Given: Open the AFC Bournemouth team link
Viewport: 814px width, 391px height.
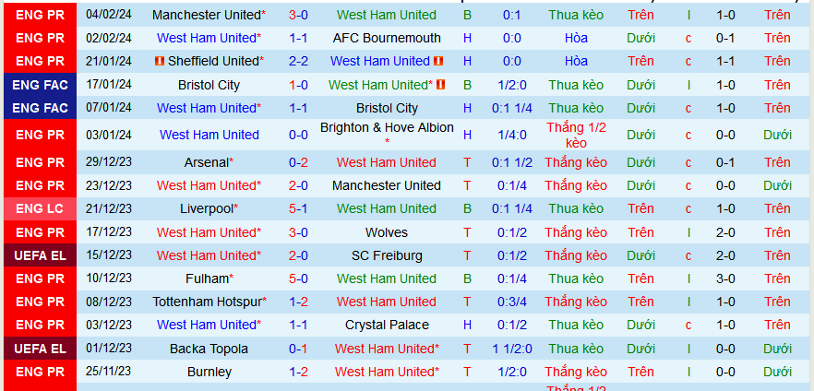Looking at the screenshot, I should (x=387, y=38).
